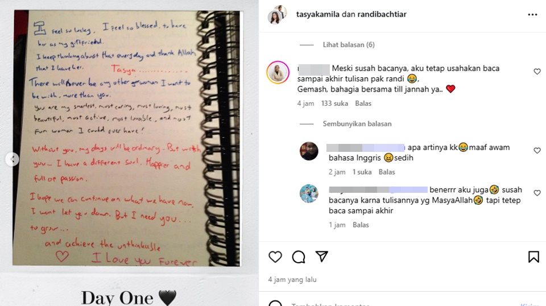Like the post with heart icon
Image resolution: width=546 pixels, height=306 pixels.
[275, 257]
